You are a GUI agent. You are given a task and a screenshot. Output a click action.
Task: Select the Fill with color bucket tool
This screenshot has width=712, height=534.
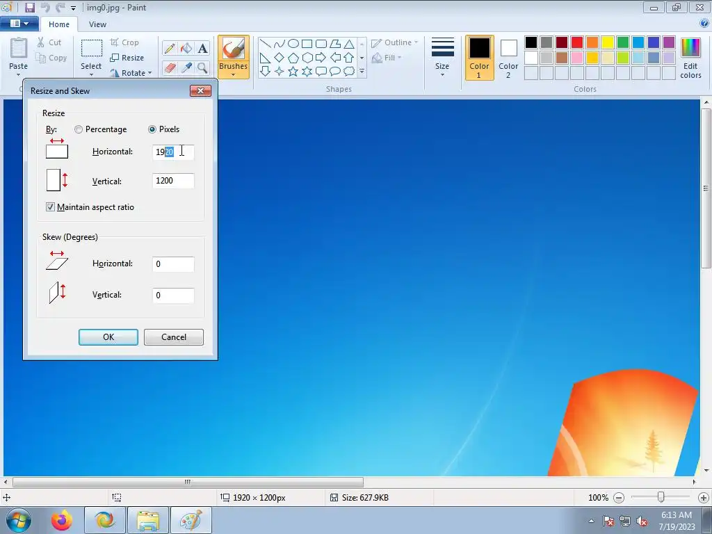click(186, 48)
